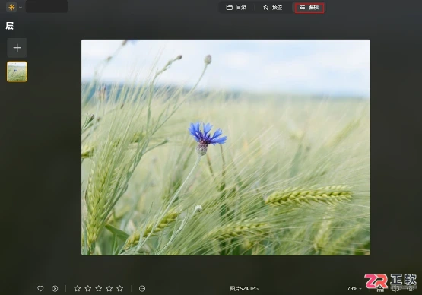This screenshot has width=422, height=295.
Task: Switch to the 目录 catalog tab
Action: 236,8
